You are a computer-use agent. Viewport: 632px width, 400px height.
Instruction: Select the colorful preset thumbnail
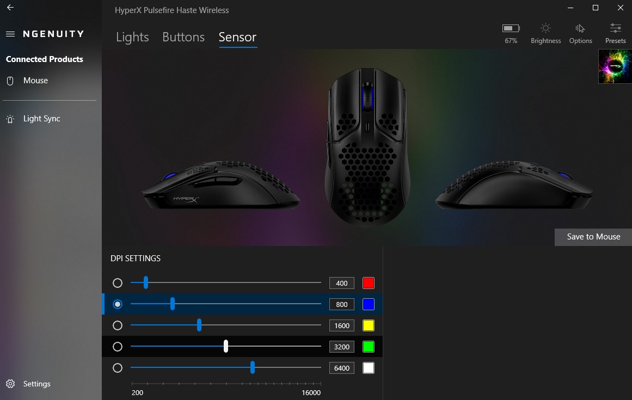(x=615, y=66)
